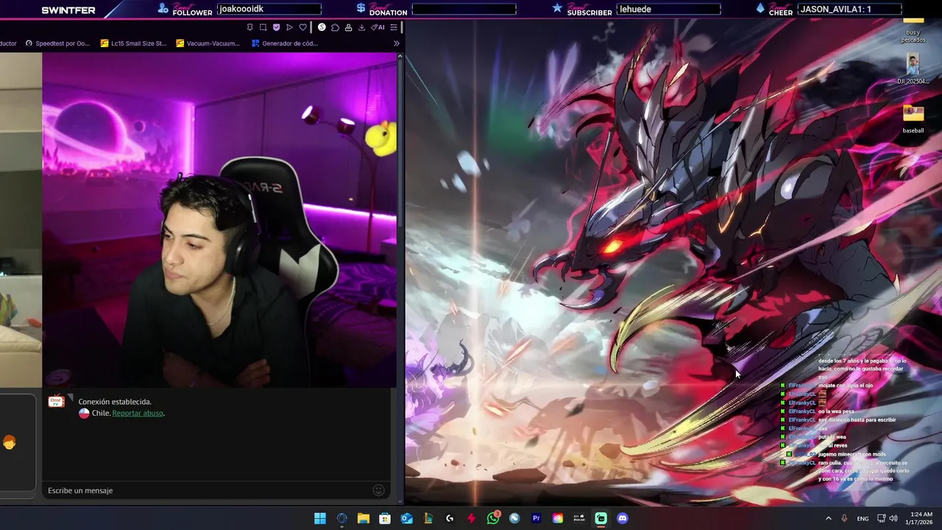
Task: Click the SWINTFER overlay logo
Action: [x=68, y=10]
